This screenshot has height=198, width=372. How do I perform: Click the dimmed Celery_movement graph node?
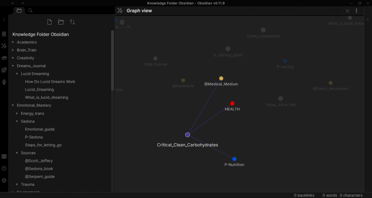tap(263, 30)
